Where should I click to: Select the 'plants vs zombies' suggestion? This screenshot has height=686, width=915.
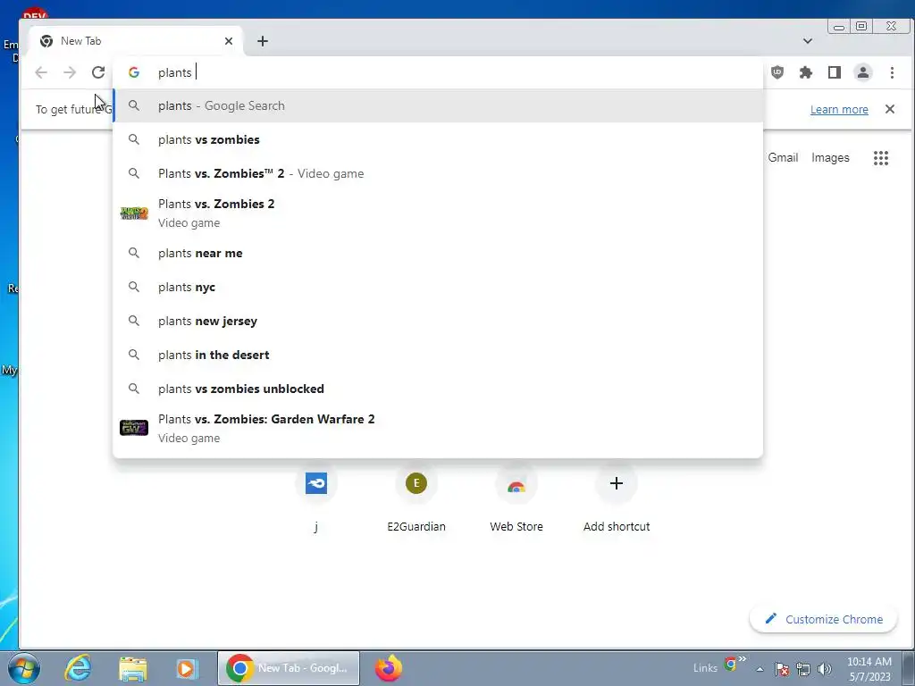pyautogui.click(x=438, y=139)
